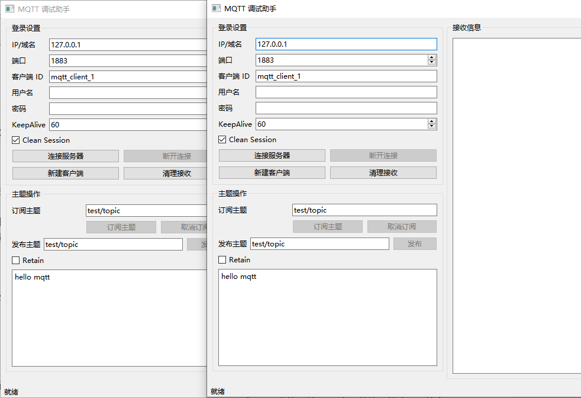This screenshot has width=581, height=398.
Task: Focus the 端口 port field in the back window
Action: 128,61
